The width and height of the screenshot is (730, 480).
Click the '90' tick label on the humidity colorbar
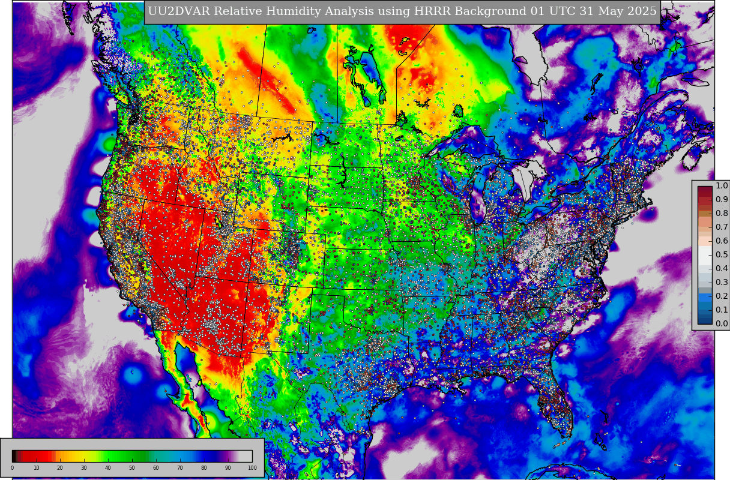tap(228, 468)
